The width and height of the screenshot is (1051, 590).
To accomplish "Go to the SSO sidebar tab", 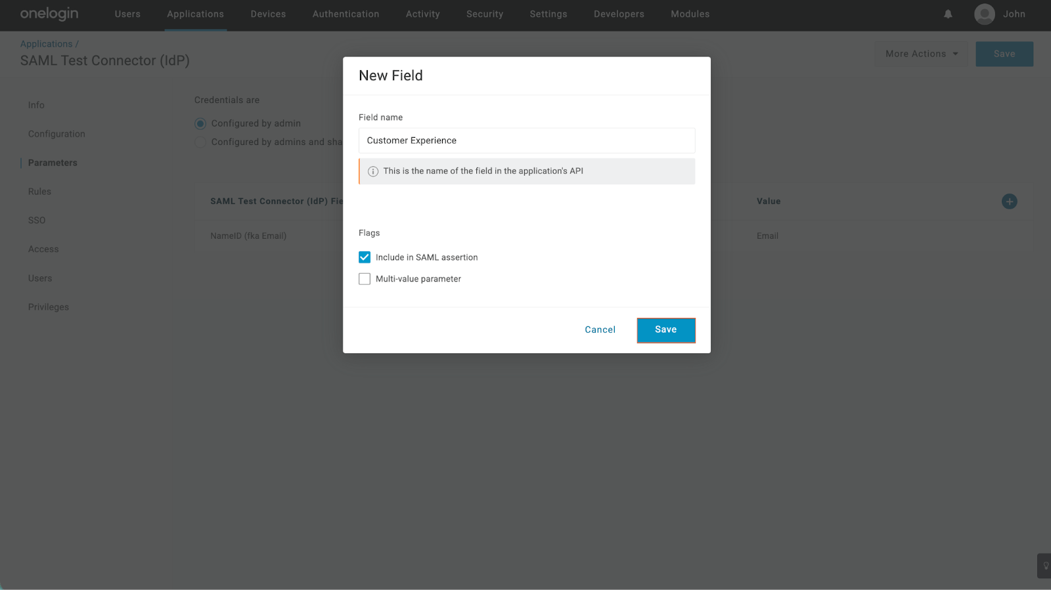I will (37, 221).
